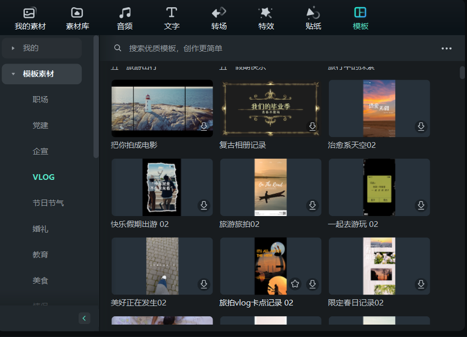Collapse the sidebar with the arrow button
This screenshot has height=337, width=467.
[84, 318]
